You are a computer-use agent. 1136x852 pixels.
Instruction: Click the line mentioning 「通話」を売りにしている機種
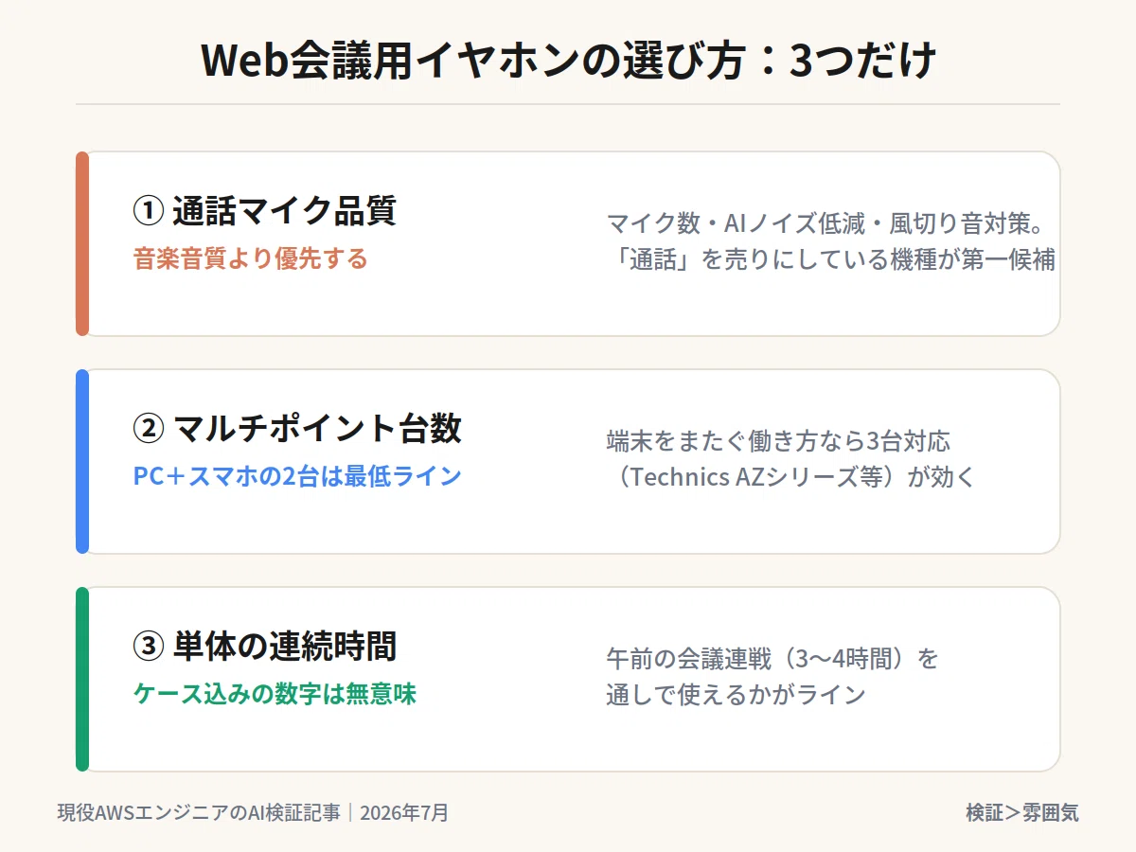(x=831, y=260)
